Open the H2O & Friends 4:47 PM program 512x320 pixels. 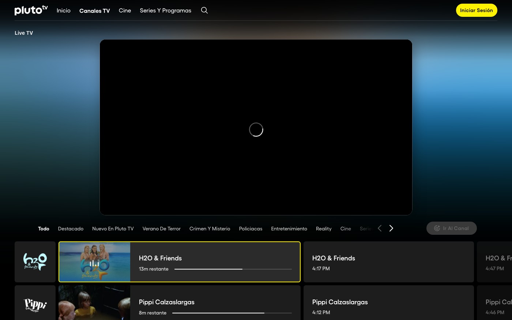click(494, 262)
